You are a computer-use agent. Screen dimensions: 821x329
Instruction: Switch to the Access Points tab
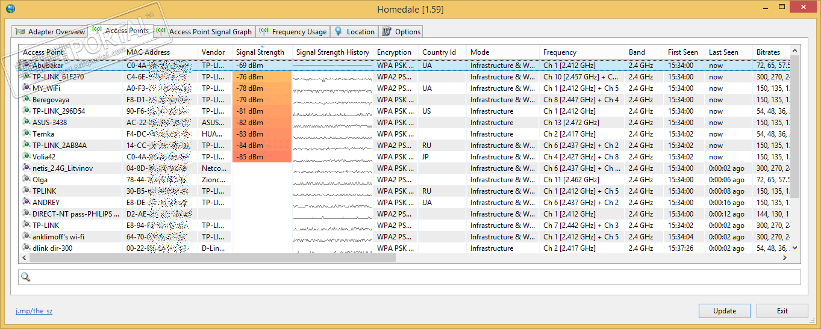[120, 30]
